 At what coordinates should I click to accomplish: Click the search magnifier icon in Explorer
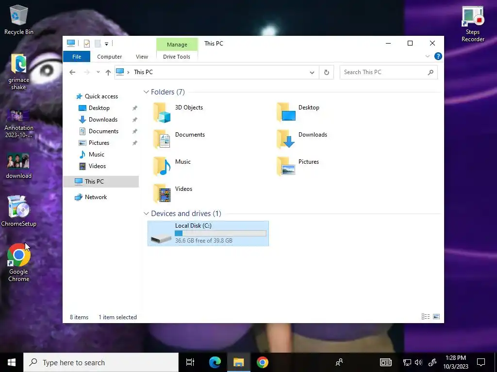coord(431,73)
